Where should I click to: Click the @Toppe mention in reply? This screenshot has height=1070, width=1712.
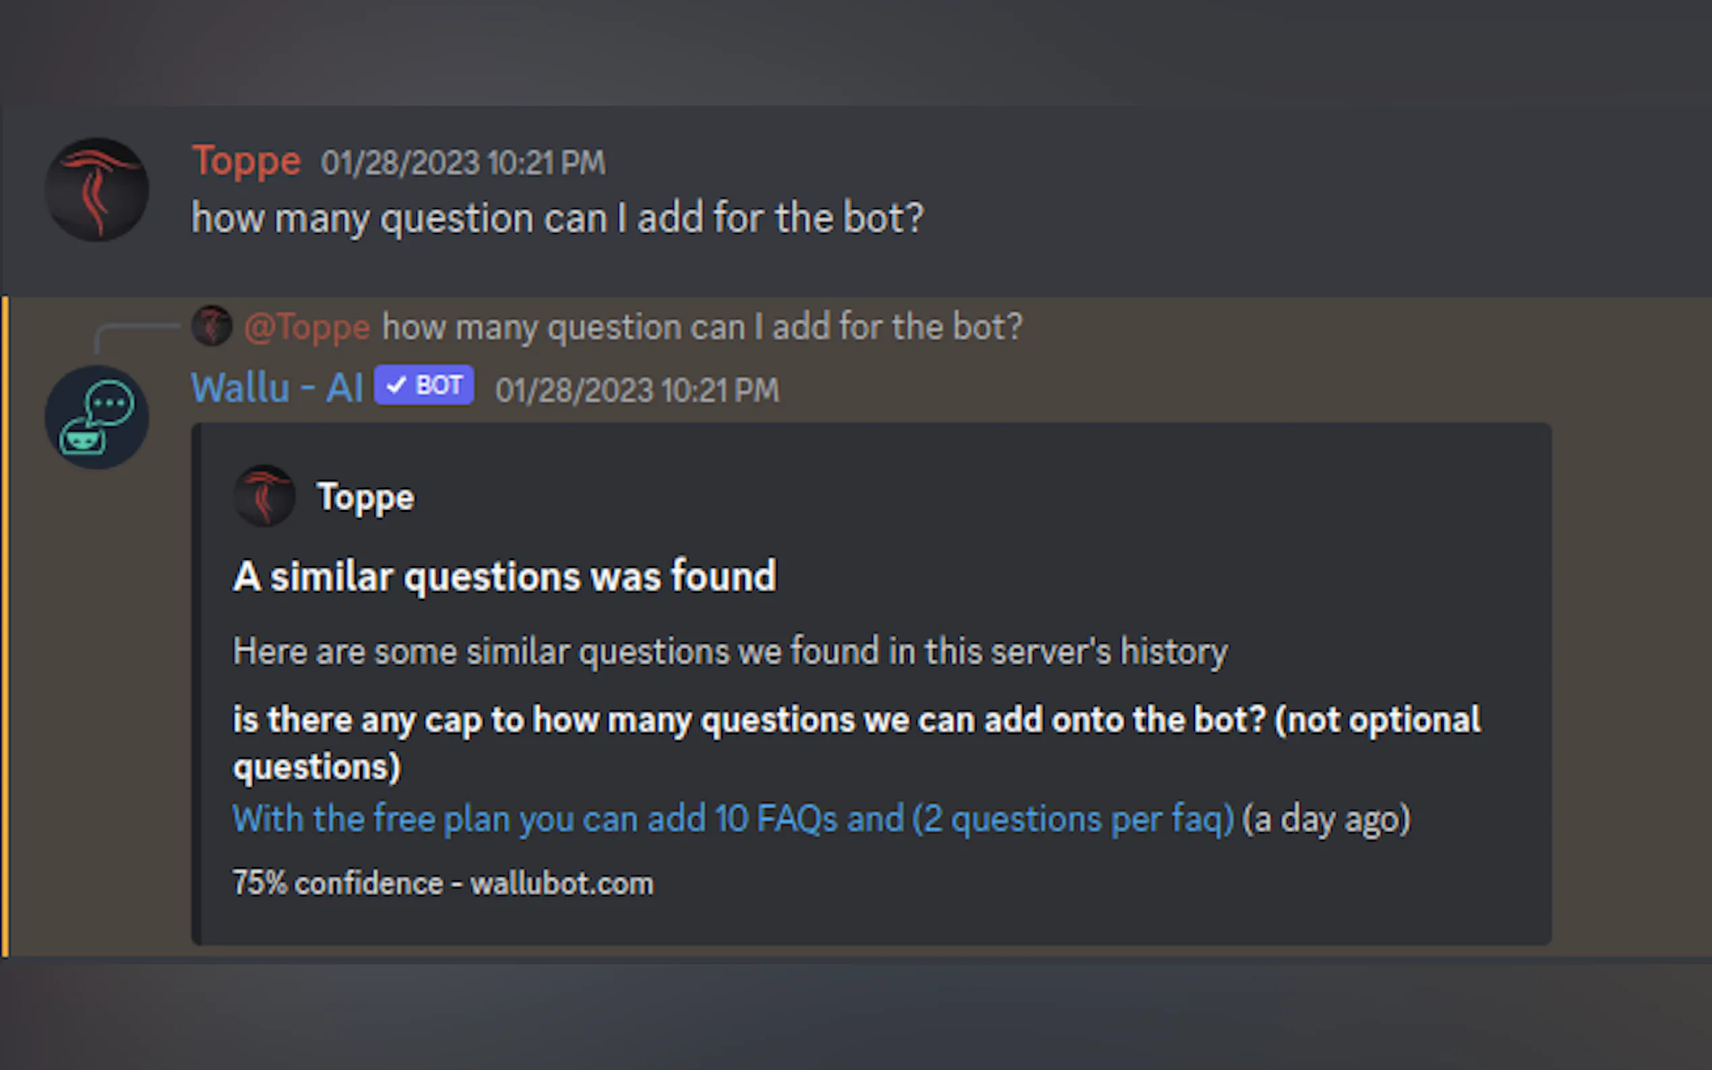pos(307,327)
